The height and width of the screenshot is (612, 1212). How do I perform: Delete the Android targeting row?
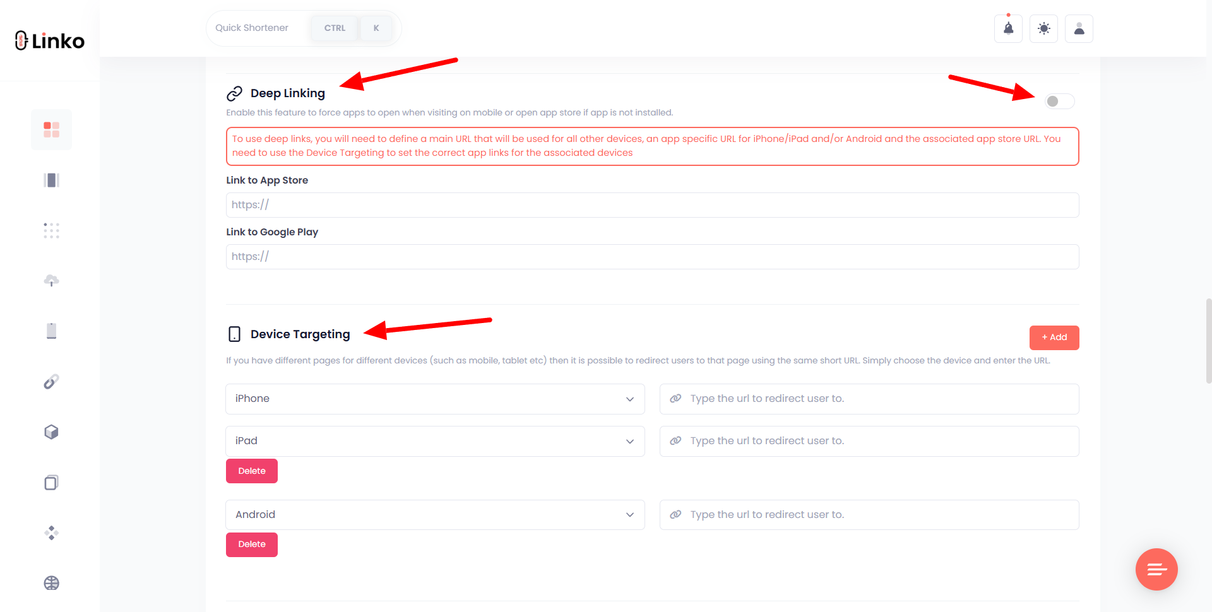tap(252, 544)
